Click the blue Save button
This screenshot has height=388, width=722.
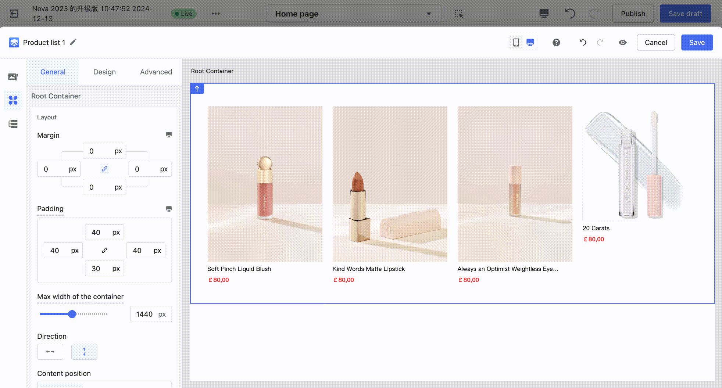tap(697, 43)
